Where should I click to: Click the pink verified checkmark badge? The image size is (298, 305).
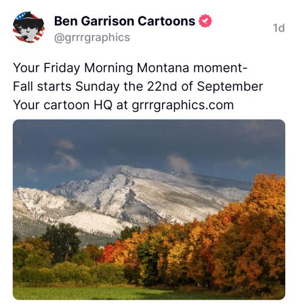click(x=205, y=21)
